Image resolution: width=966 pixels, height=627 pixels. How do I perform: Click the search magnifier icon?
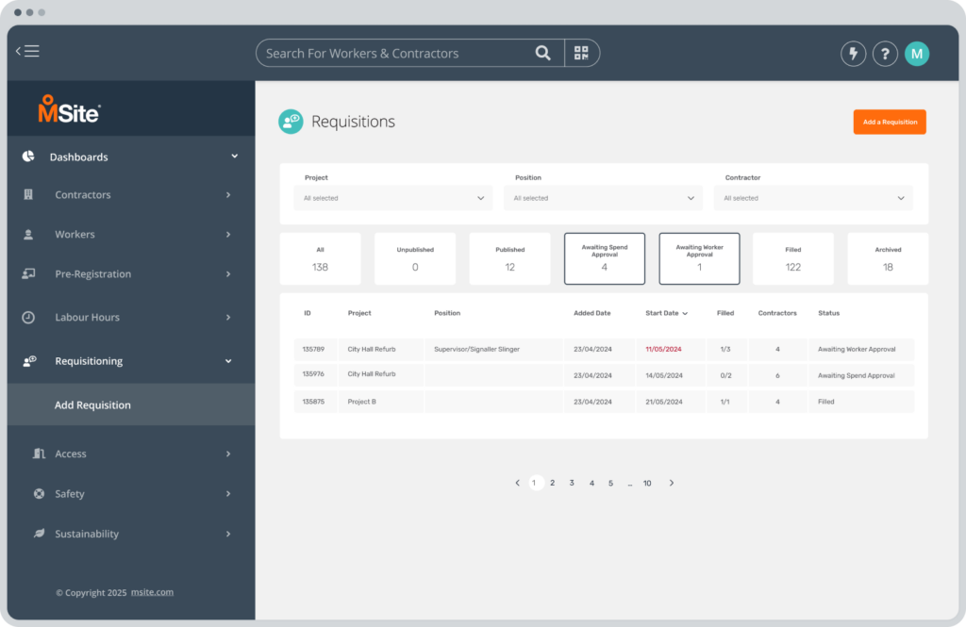click(542, 53)
